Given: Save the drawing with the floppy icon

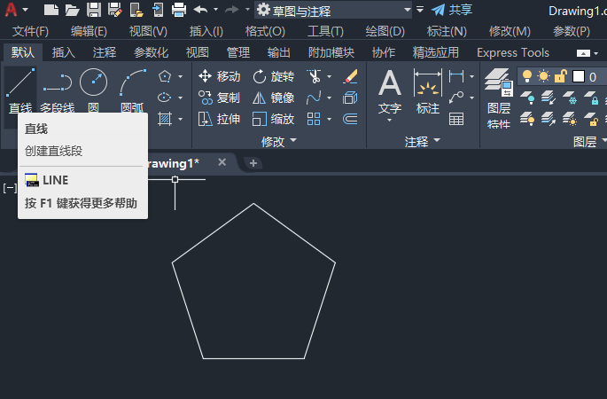Looking at the screenshot, I should coord(94,10).
